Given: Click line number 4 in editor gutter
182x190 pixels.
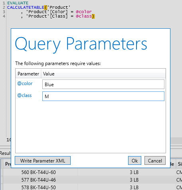Looking at the screenshot, I should pos(4,16).
